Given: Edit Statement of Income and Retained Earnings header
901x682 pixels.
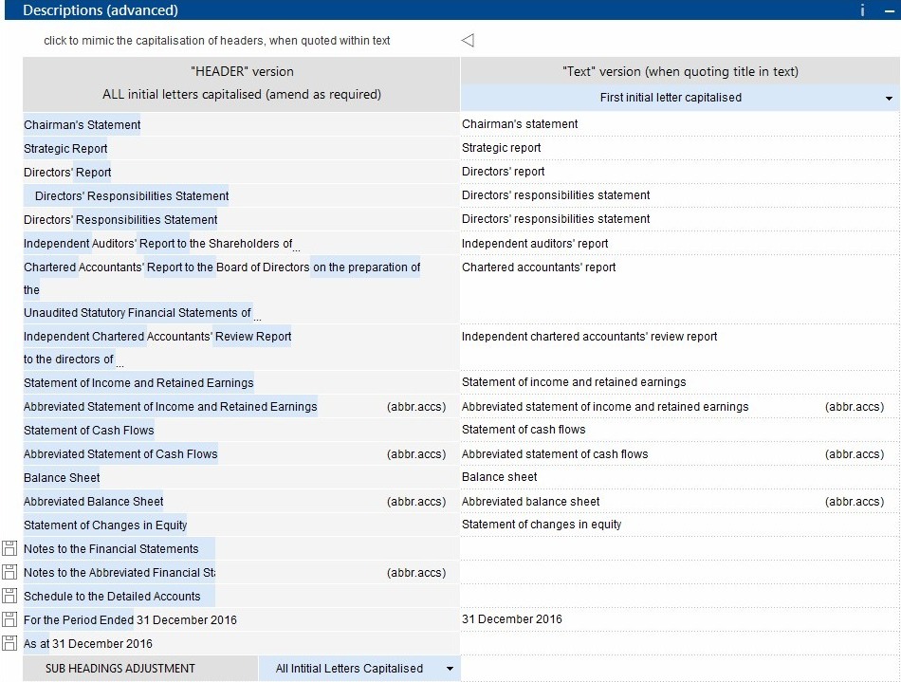Looking at the screenshot, I should coord(138,382).
